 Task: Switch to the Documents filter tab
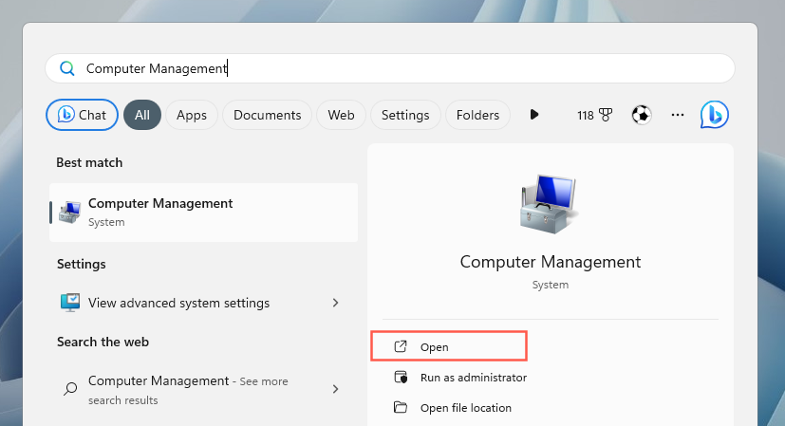267,115
